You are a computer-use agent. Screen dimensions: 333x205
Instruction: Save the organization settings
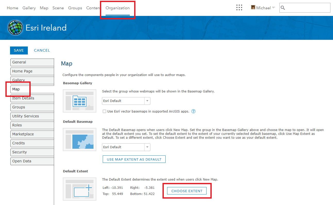coord(19,50)
